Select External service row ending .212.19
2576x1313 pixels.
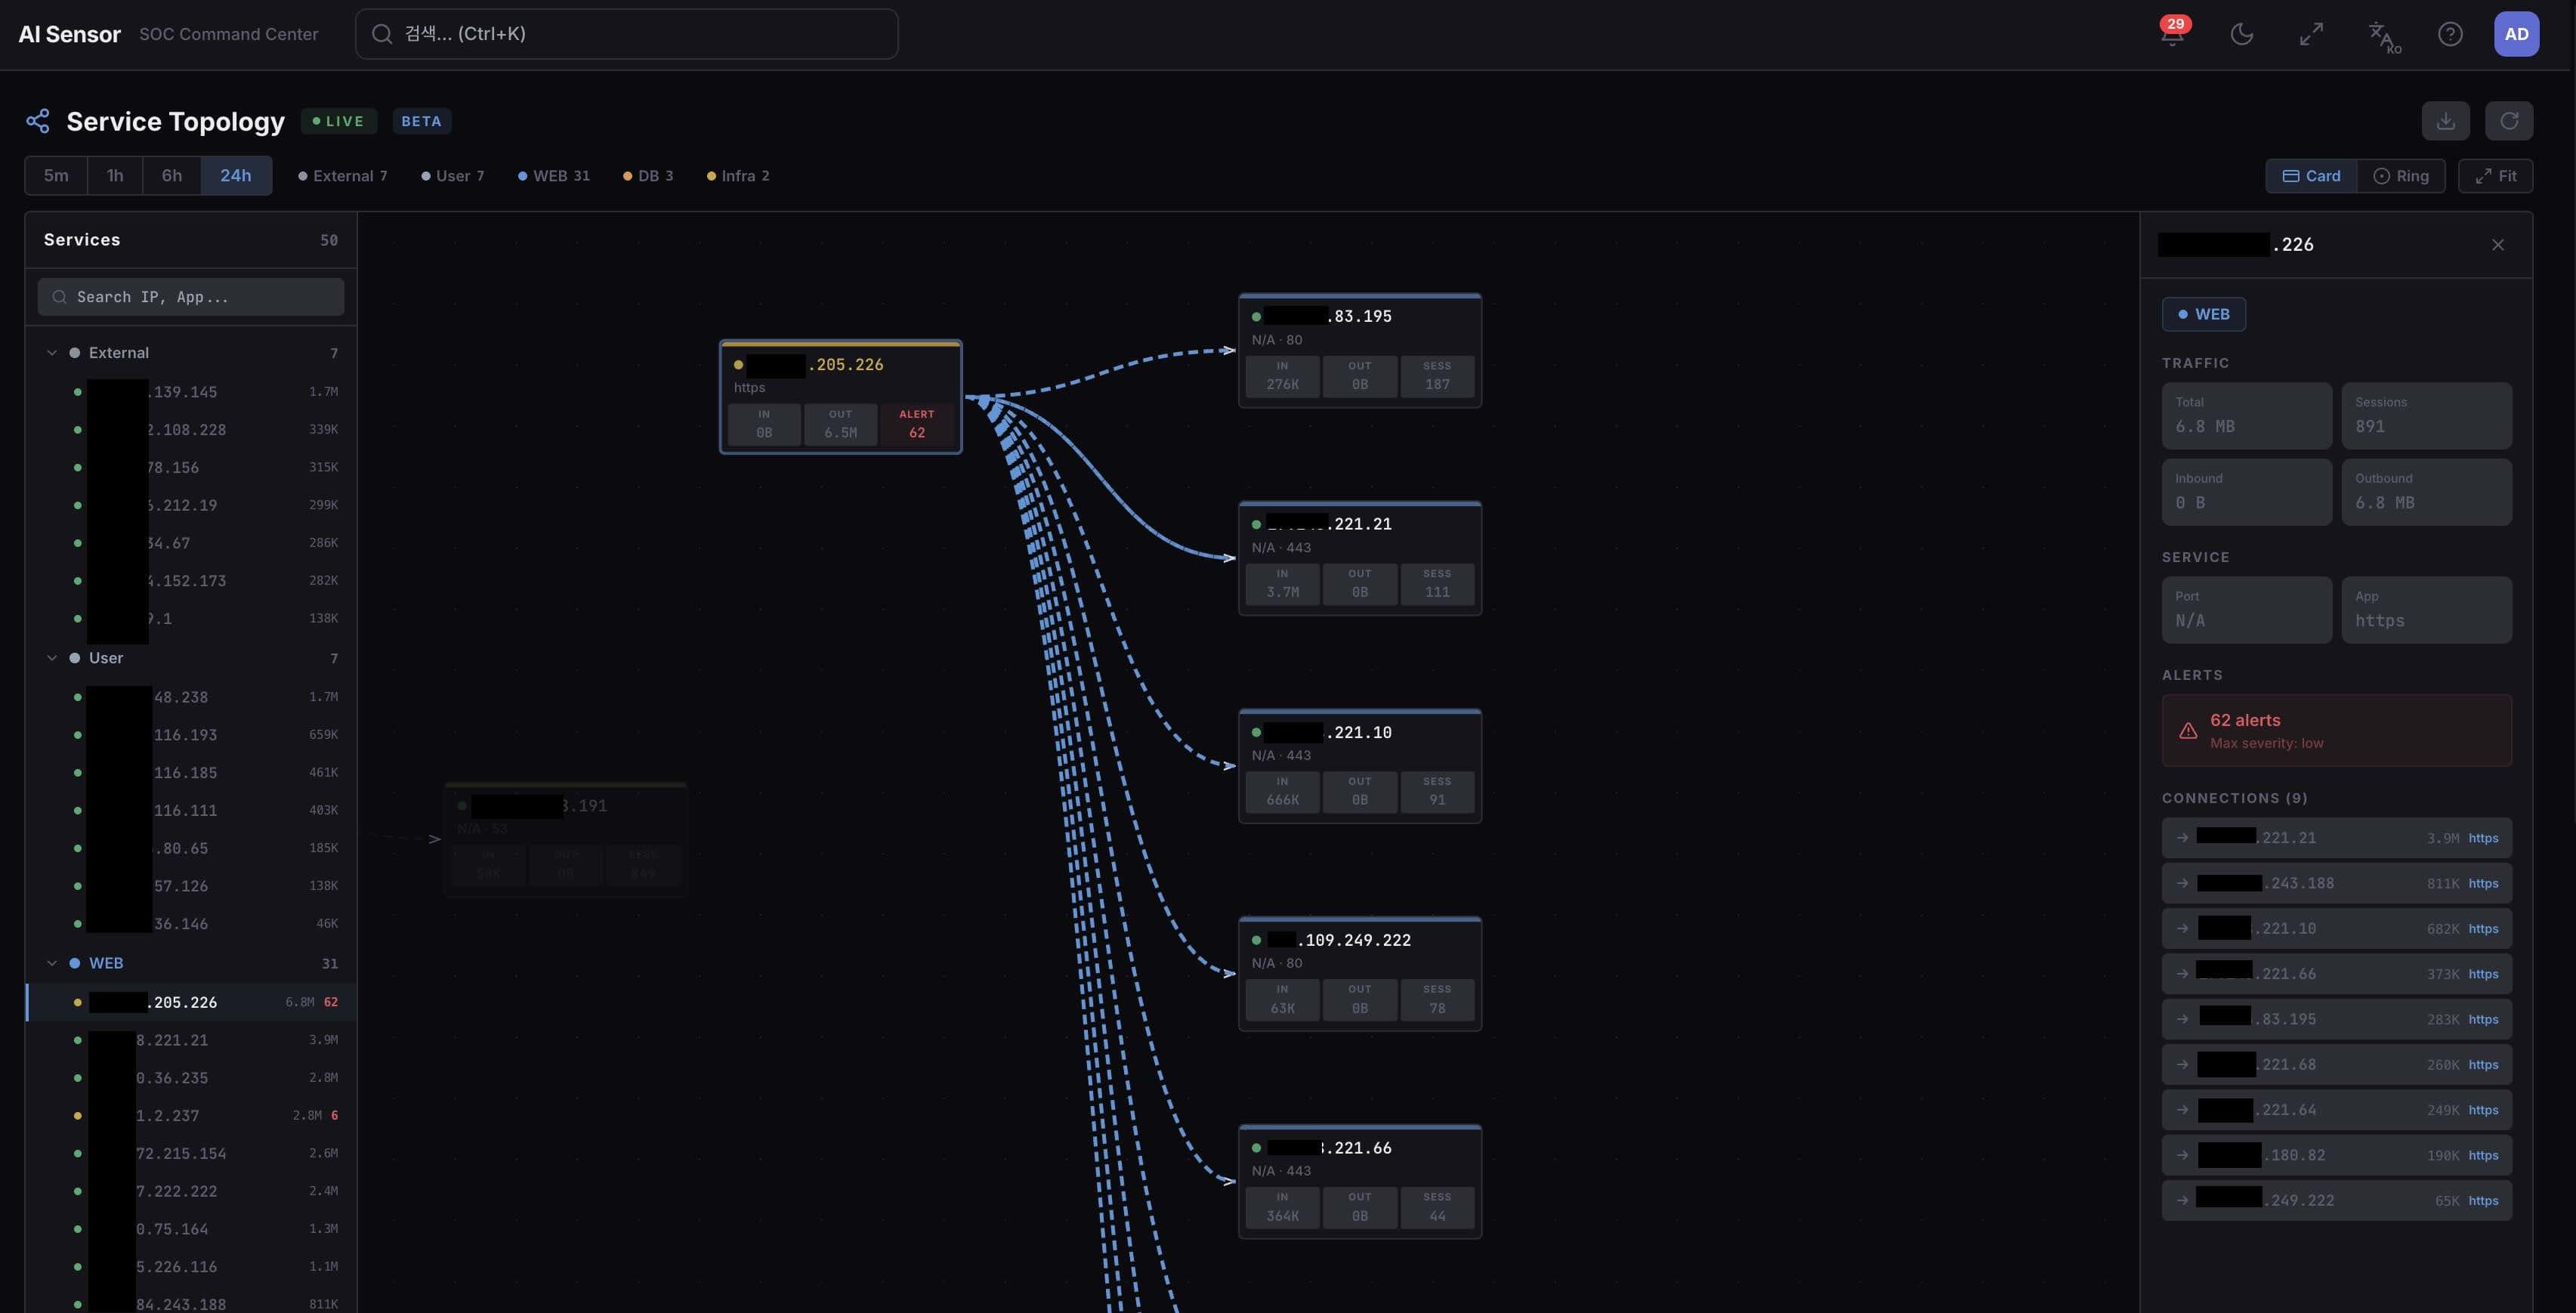tap(191, 506)
